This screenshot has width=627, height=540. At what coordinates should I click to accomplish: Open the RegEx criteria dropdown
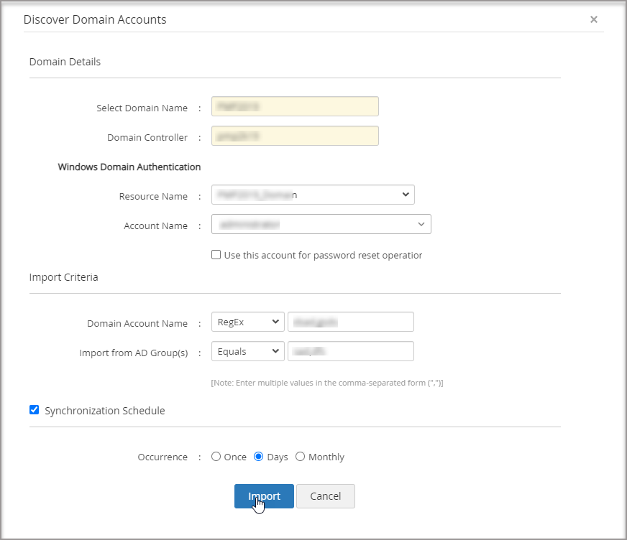click(247, 322)
